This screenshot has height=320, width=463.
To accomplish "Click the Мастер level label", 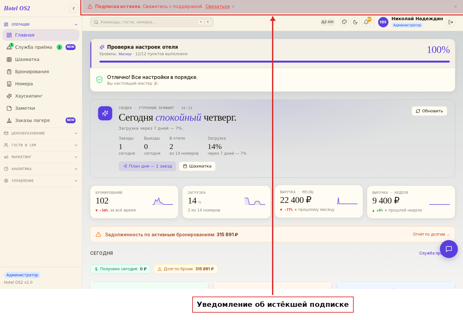I will (125, 54).
